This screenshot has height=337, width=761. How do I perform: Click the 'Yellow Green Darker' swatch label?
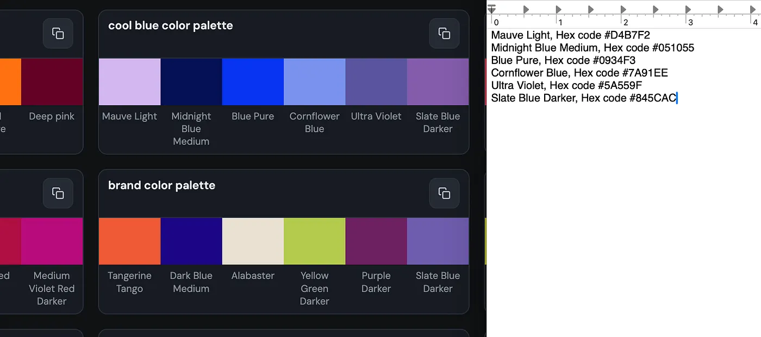(315, 288)
